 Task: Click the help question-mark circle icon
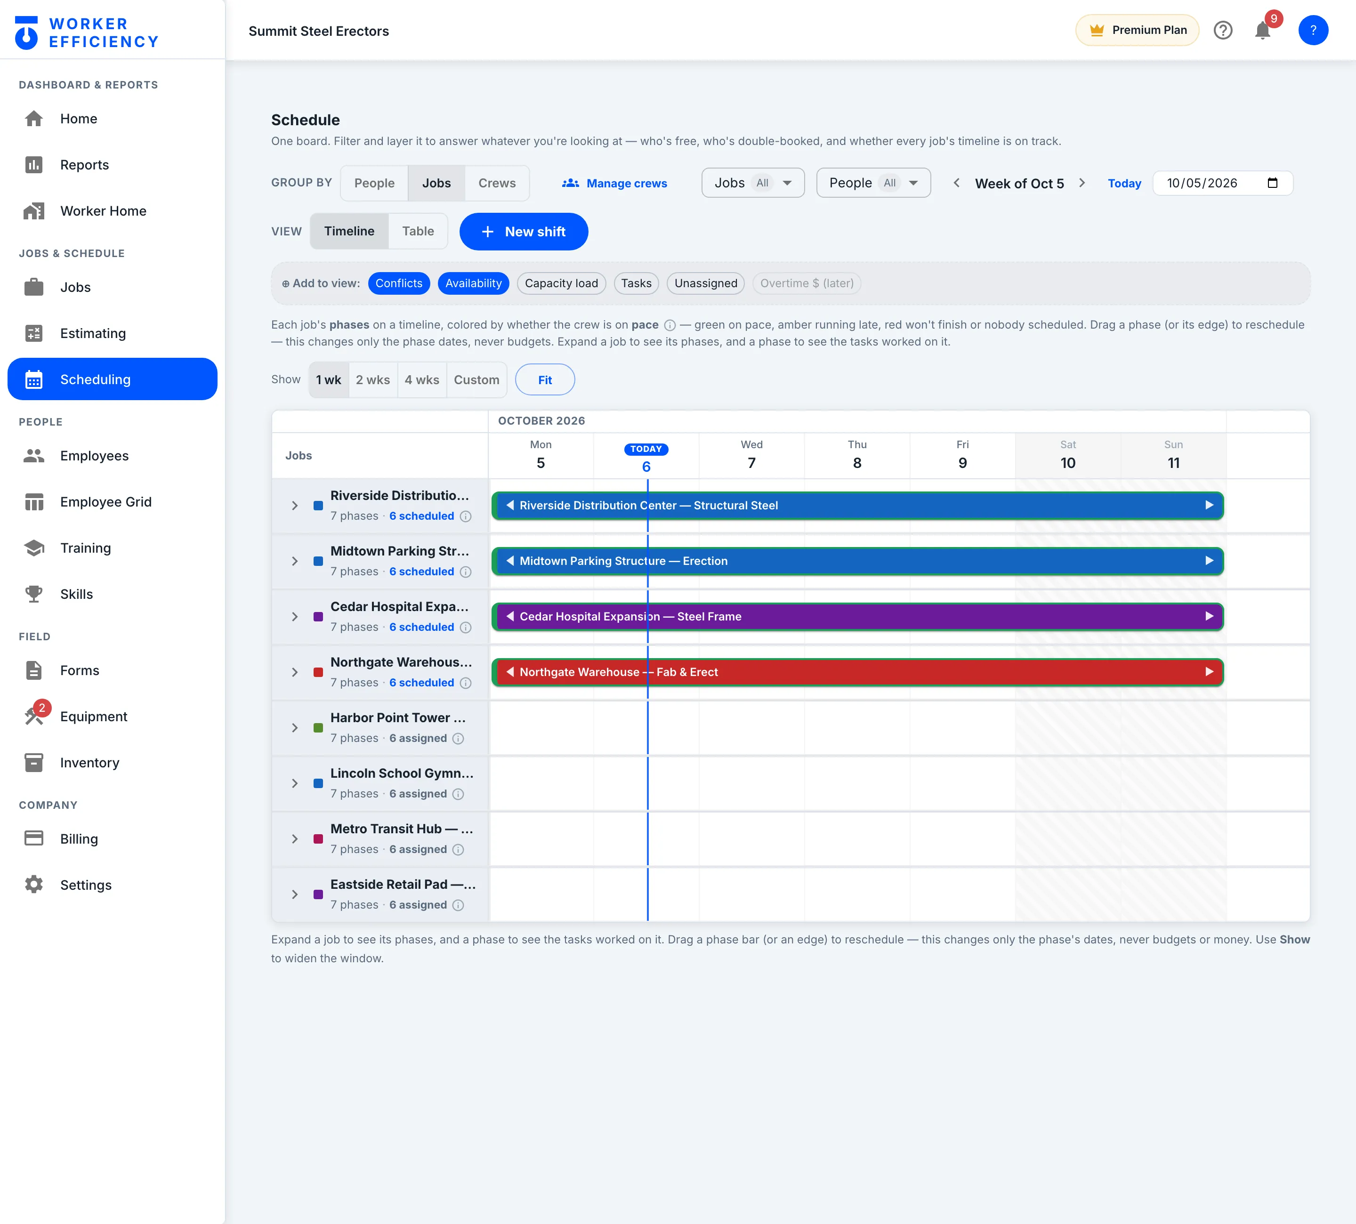pyautogui.click(x=1222, y=30)
